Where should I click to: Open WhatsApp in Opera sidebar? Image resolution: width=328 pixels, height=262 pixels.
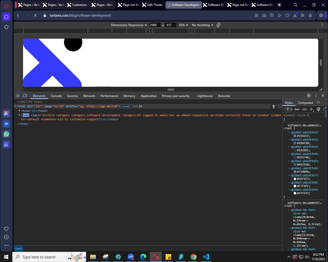pos(6,134)
